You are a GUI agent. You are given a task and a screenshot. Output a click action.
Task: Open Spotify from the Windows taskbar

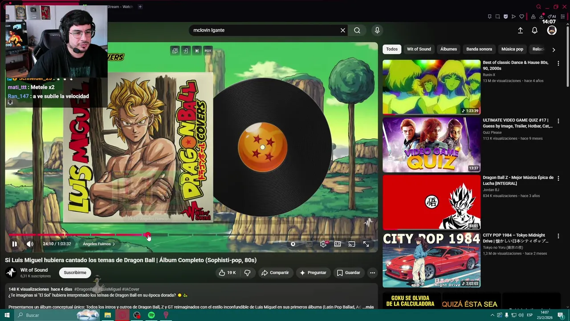pos(151,315)
